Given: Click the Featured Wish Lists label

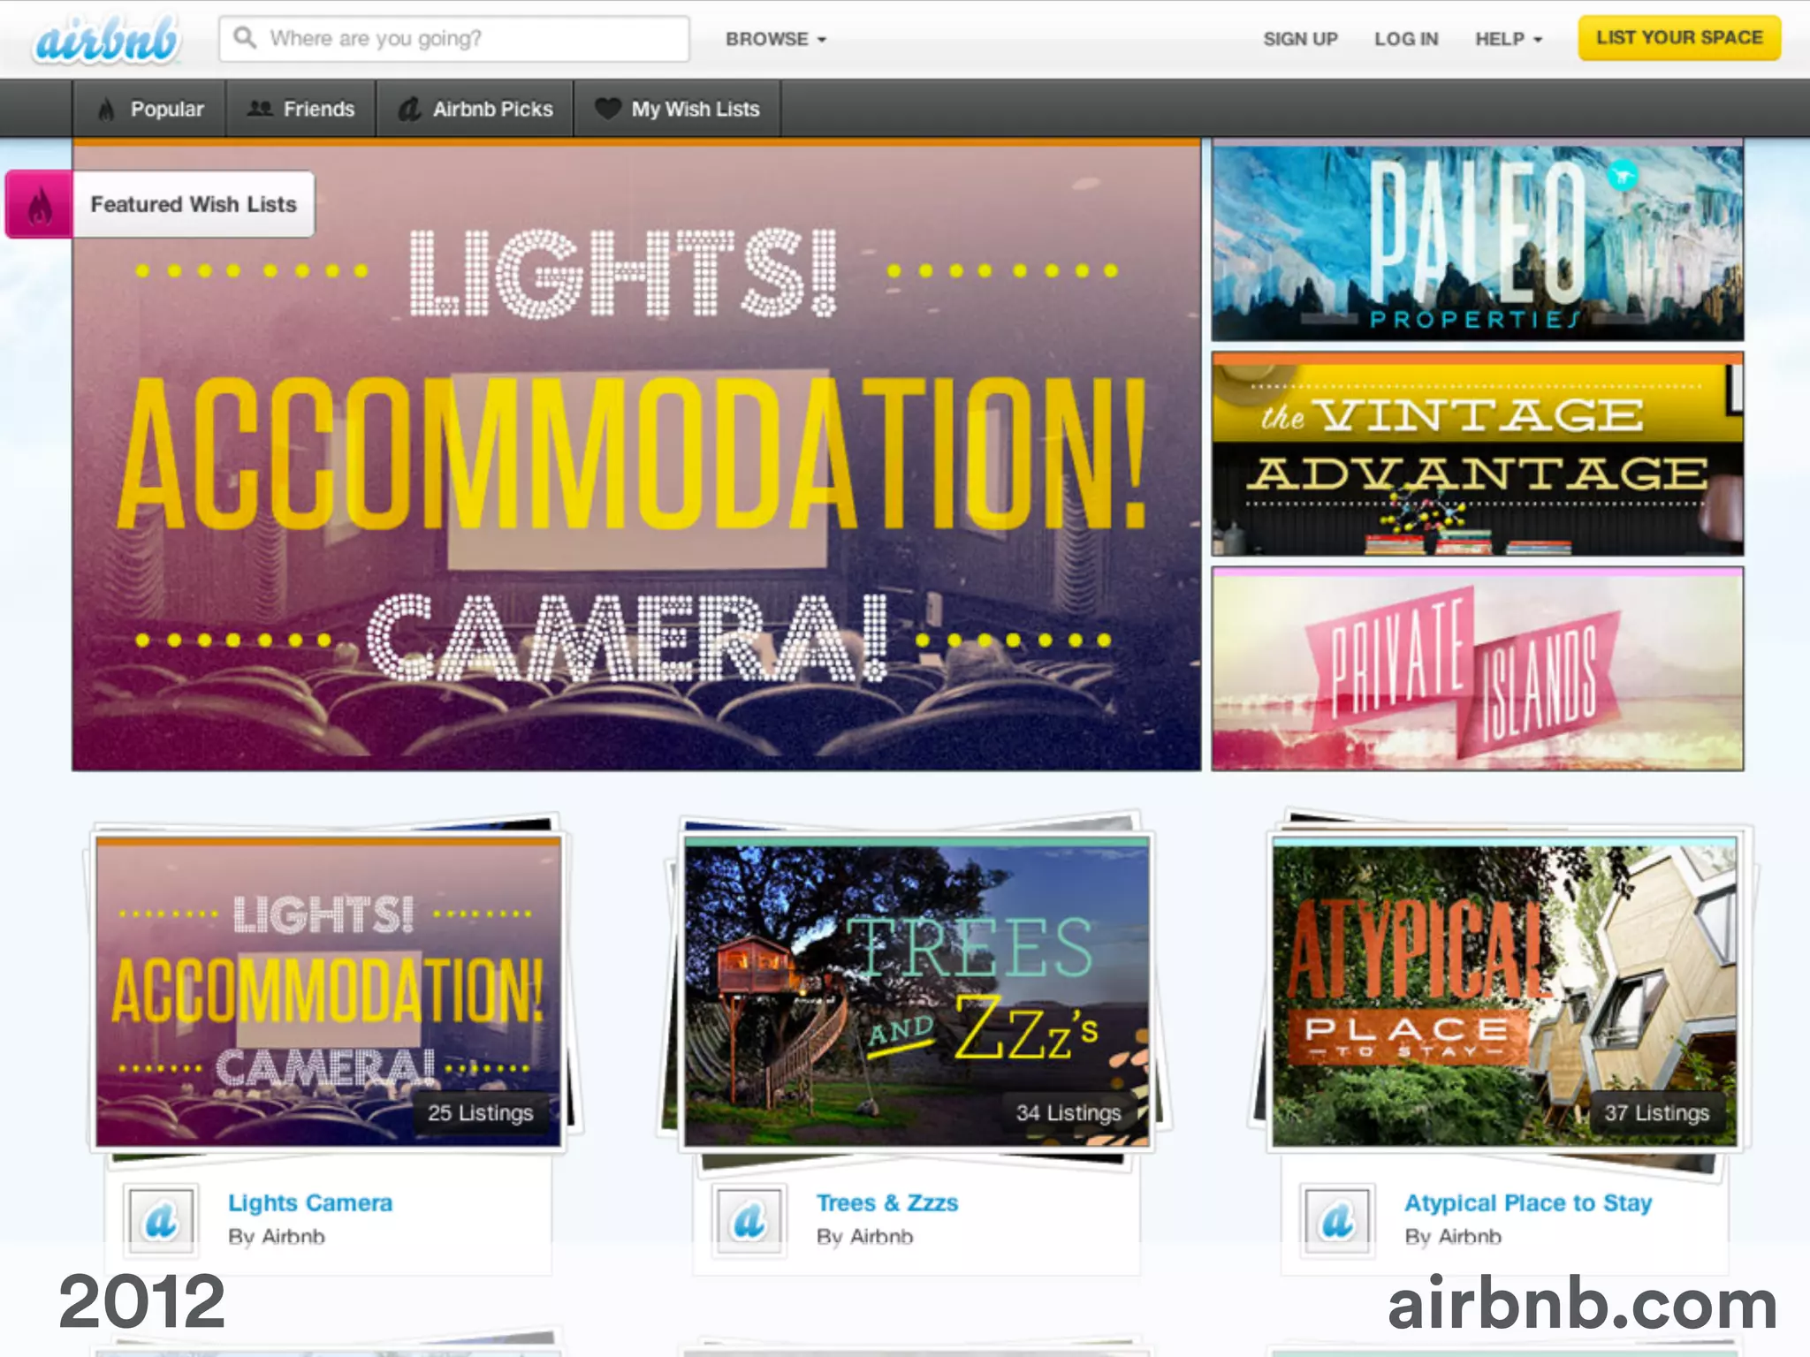Looking at the screenshot, I should coord(194,204).
